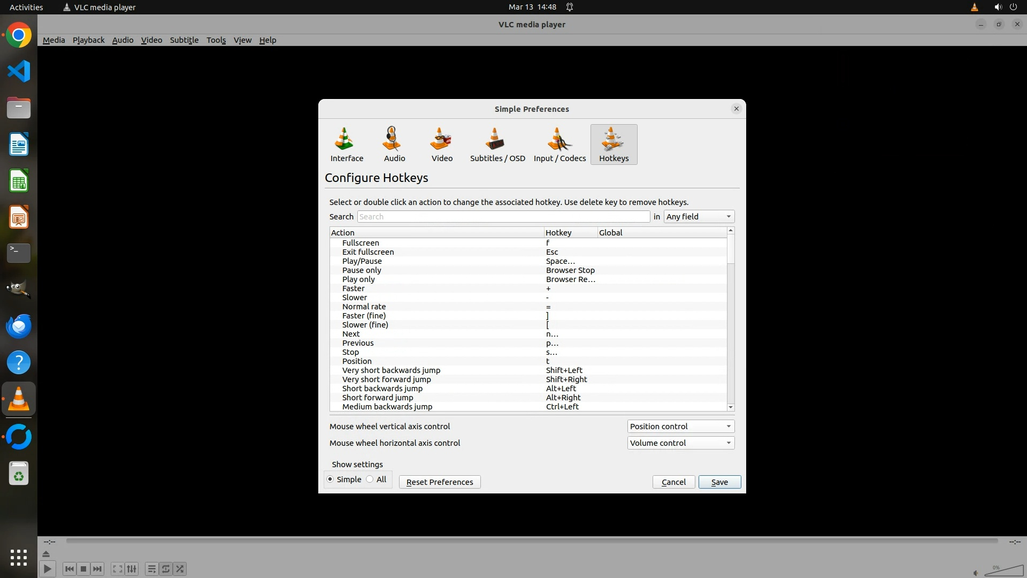Open the Video preferences category

[x=442, y=144]
